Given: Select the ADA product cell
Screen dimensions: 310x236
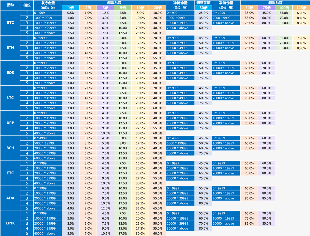Looking at the screenshot, I should (x=10, y=198).
